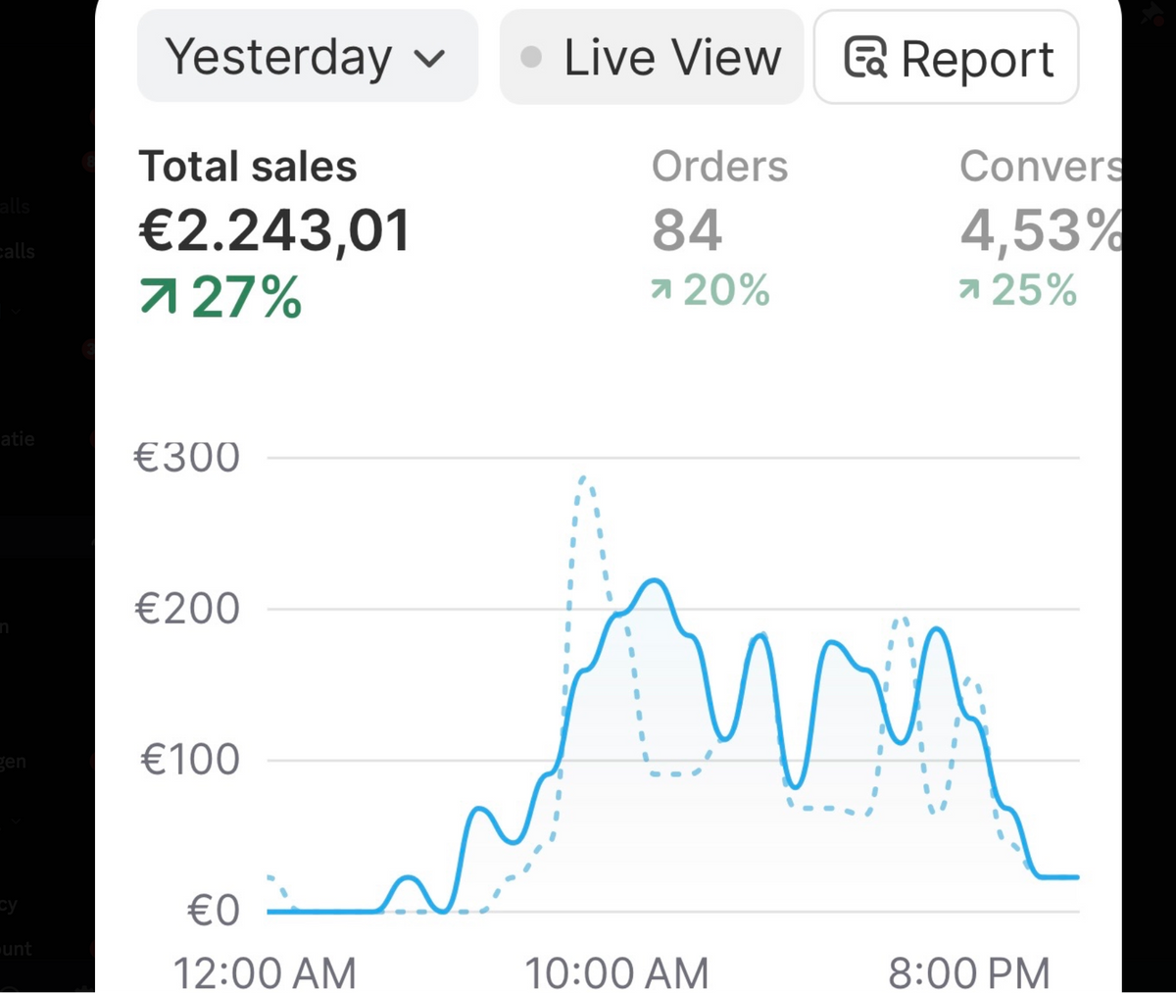
Task: Click the 84 orders count
Action: [x=687, y=230]
